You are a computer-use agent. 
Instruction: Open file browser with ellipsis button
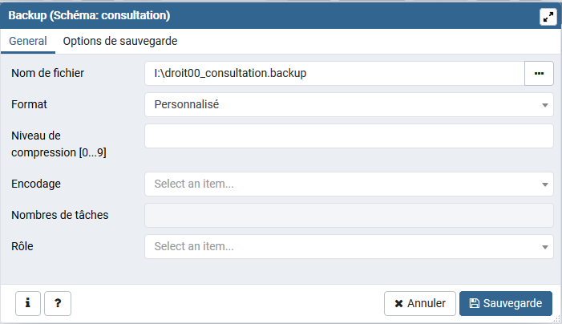click(x=539, y=73)
